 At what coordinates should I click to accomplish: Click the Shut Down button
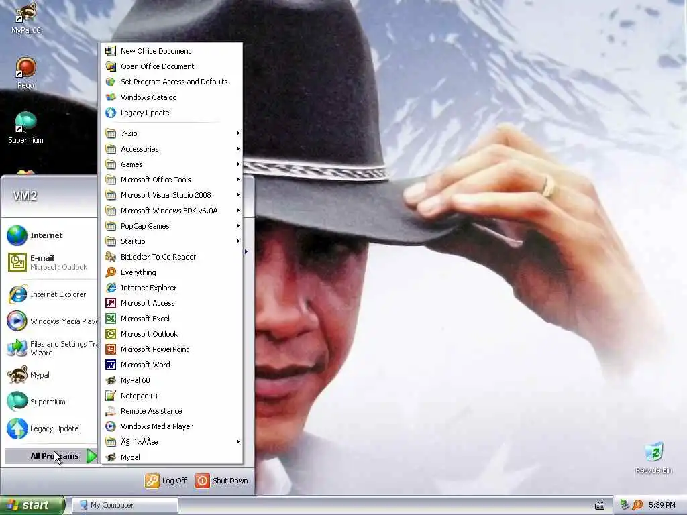[222, 481]
